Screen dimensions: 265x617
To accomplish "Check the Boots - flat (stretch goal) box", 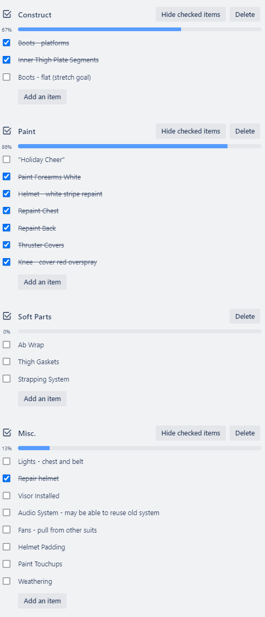I will 6,77.
